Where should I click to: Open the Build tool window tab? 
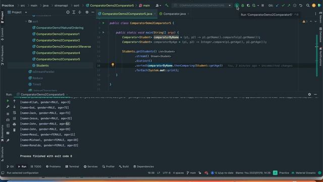124,166
